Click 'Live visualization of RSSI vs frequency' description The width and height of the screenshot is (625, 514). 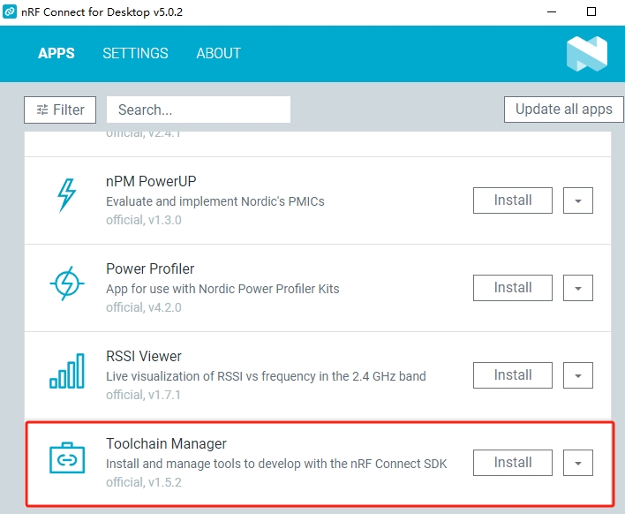[x=266, y=376]
